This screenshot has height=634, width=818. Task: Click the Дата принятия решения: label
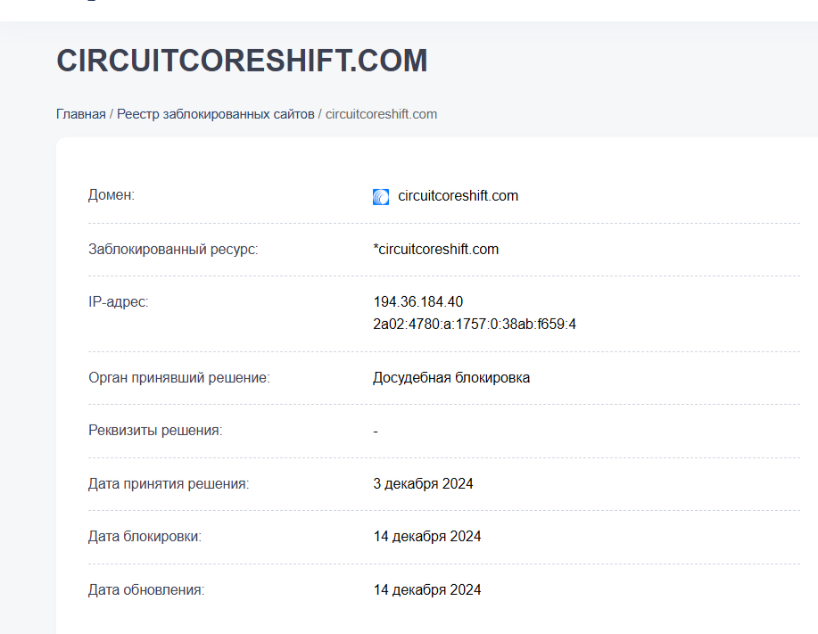tap(169, 484)
